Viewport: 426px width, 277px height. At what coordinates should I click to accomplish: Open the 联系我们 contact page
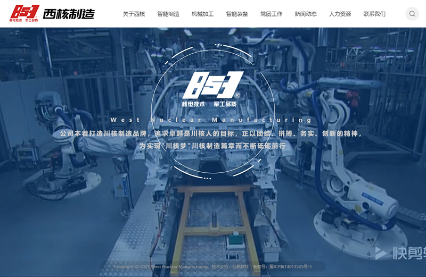click(374, 14)
